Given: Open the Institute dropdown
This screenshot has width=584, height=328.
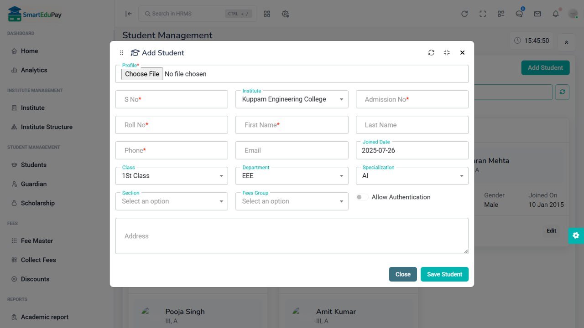Looking at the screenshot, I should (292, 99).
